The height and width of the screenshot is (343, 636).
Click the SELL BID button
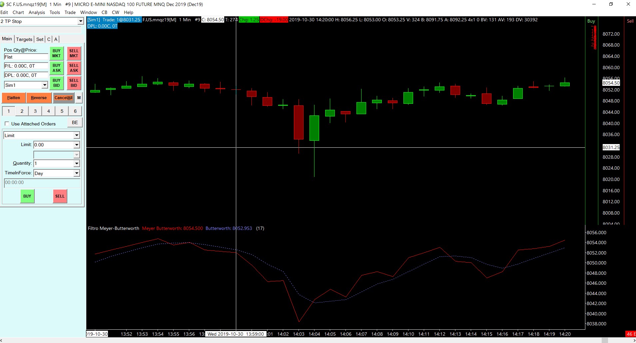tap(74, 83)
